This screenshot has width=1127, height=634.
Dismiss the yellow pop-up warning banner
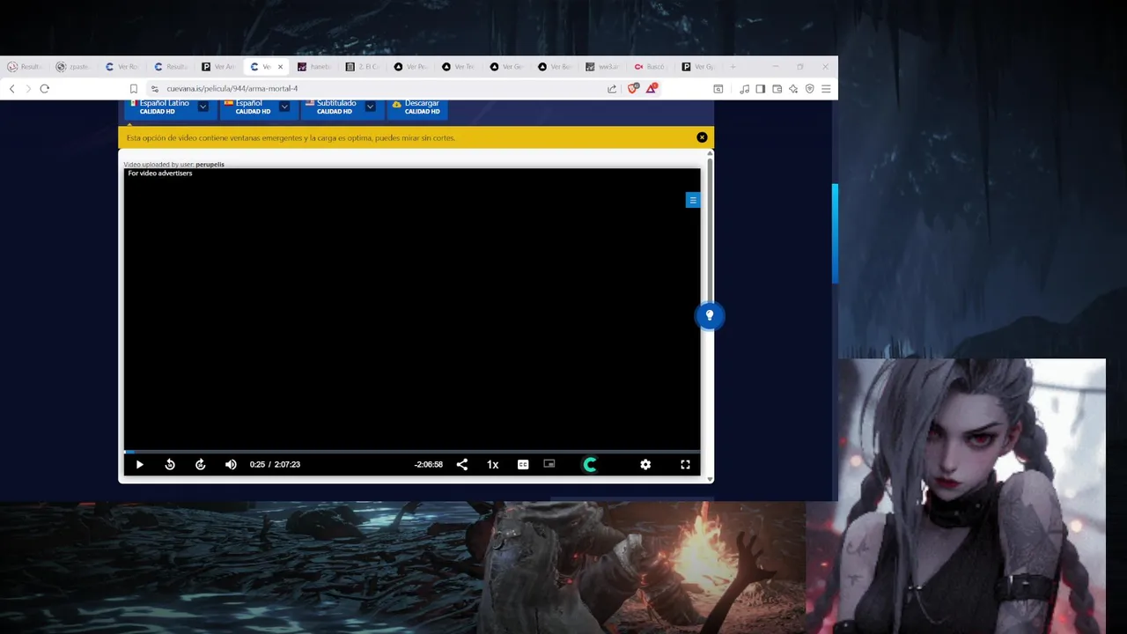click(x=702, y=137)
